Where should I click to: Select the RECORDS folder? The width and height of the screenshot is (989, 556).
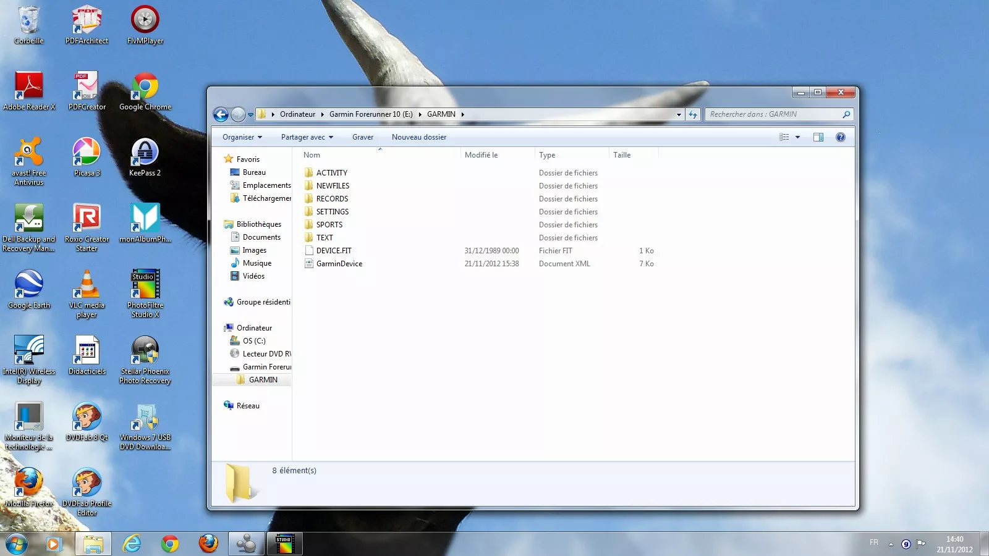[332, 199]
